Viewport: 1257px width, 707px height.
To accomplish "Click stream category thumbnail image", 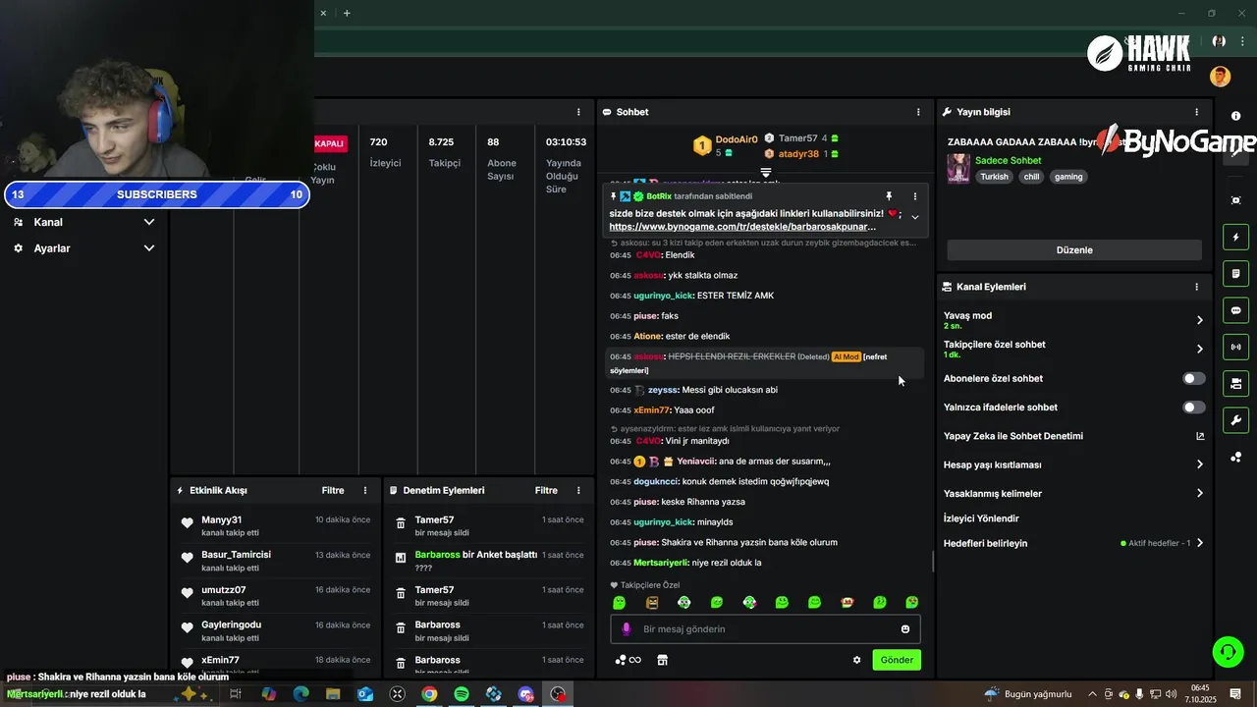I will click(958, 168).
